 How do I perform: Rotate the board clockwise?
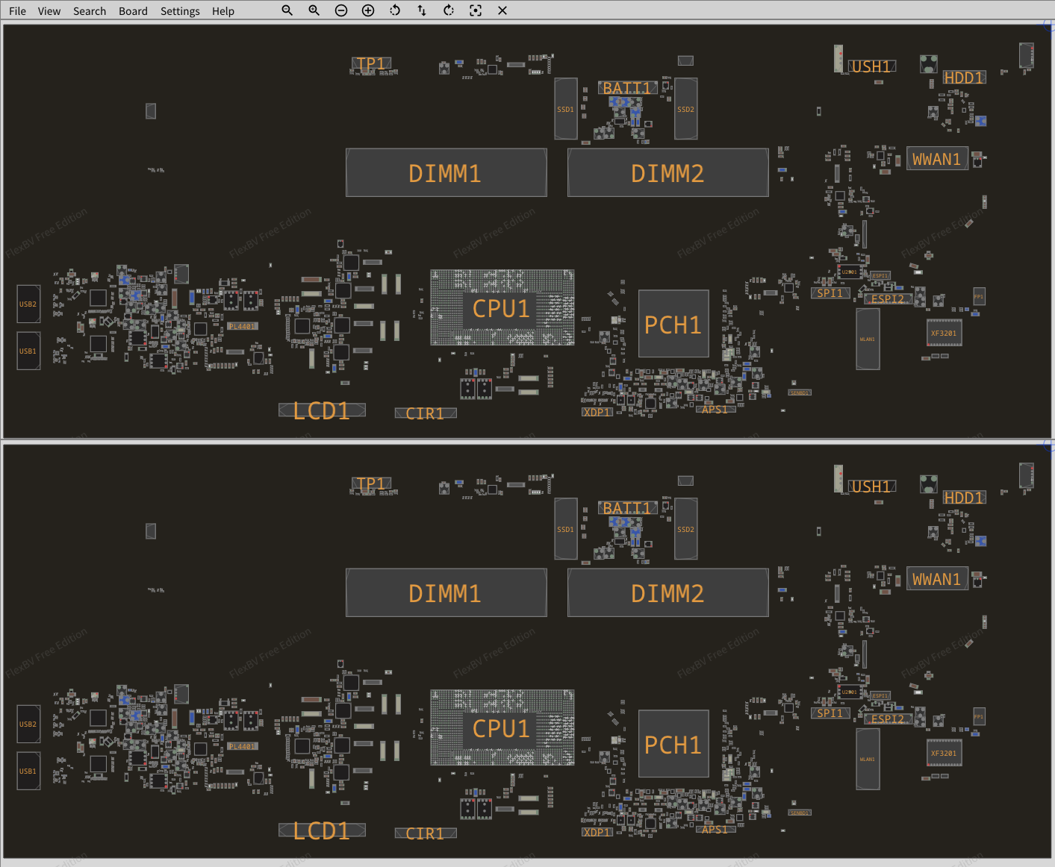tap(449, 10)
